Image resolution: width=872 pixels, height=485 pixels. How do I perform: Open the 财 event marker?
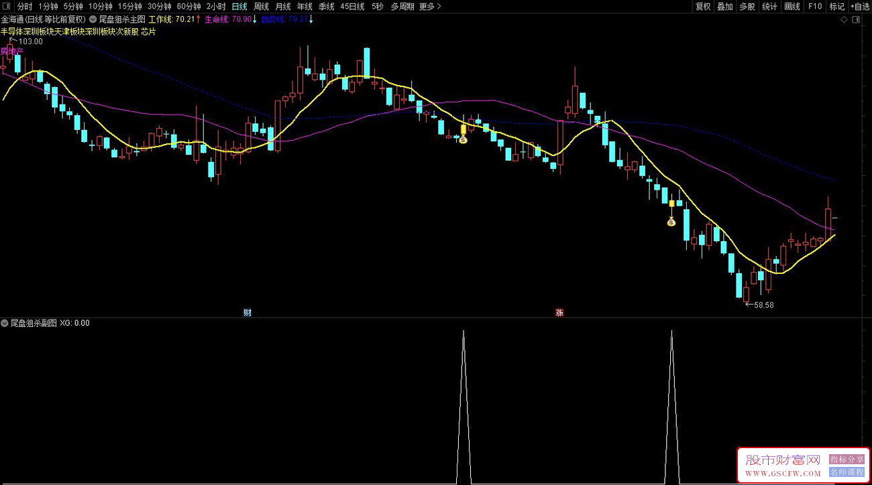tap(248, 312)
